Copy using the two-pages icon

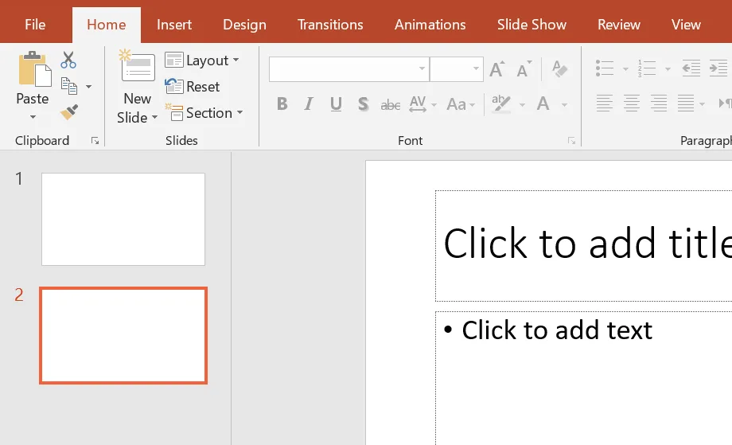click(69, 86)
